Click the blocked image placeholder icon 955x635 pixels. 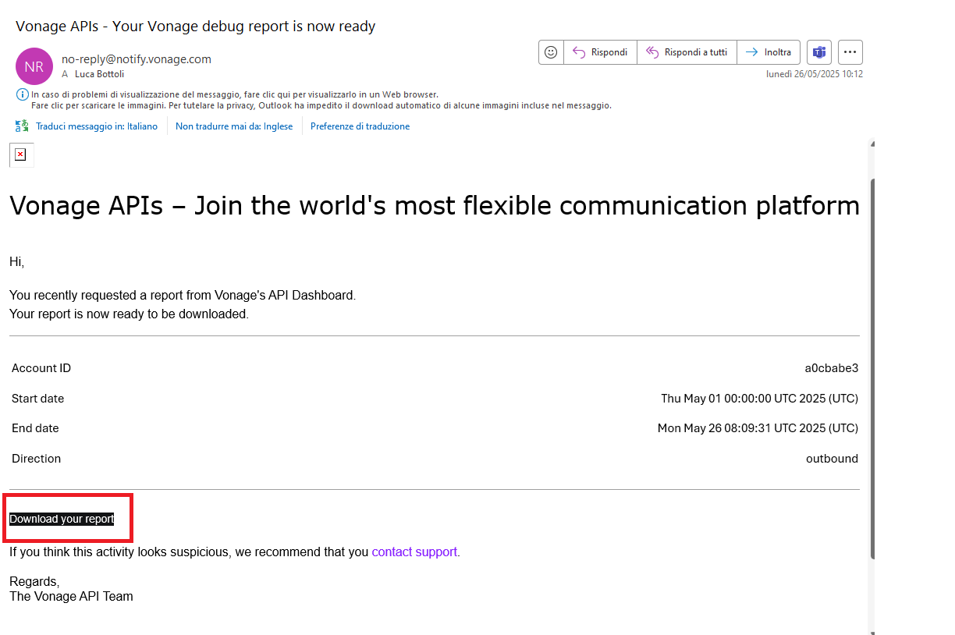click(x=21, y=154)
